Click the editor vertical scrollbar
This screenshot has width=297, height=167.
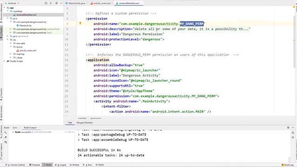[294, 42]
